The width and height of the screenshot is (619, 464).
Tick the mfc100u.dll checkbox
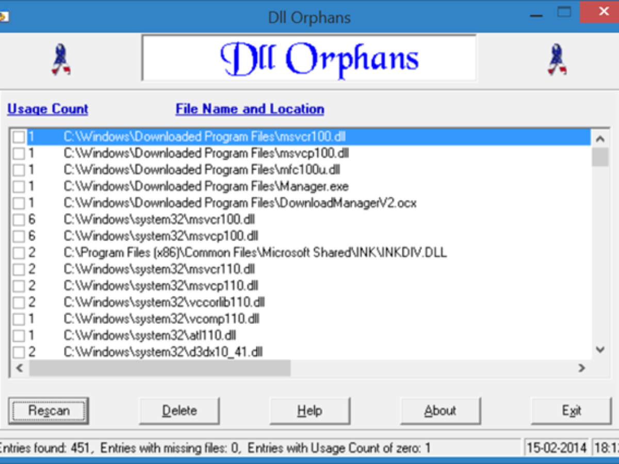point(19,170)
